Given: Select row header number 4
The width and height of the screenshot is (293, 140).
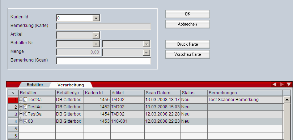Looking at the screenshot, I should pyautogui.click(x=13, y=121).
